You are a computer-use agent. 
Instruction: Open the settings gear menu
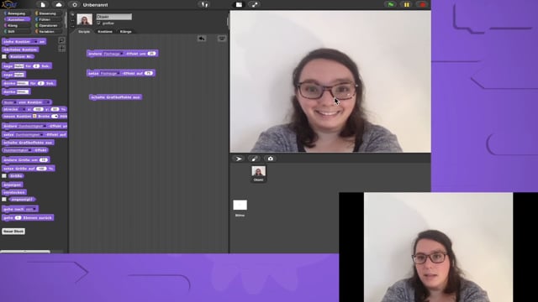click(75, 4)
